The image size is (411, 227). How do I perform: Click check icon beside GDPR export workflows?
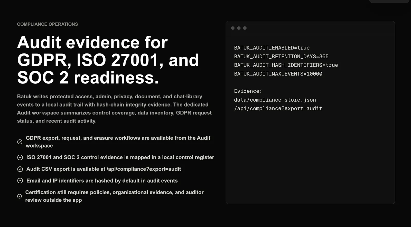20,142
